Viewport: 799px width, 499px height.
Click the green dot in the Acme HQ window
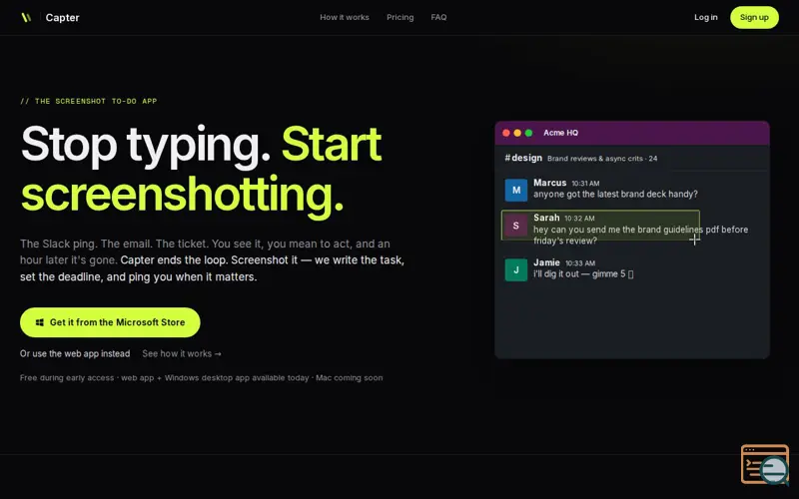coord(529,133)
